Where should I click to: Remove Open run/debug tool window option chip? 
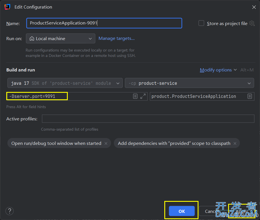(106, 143)
